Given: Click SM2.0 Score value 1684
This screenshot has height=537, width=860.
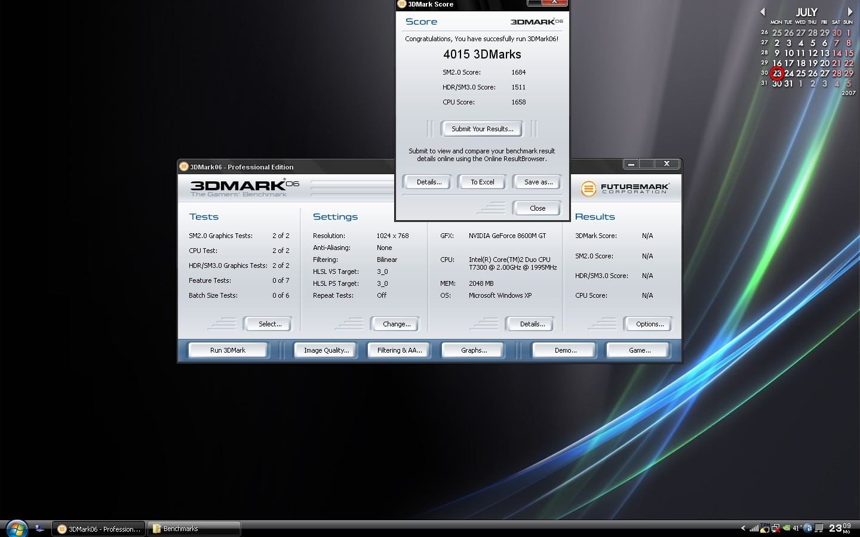Looking at the screenshot, I should coord(518,72).
